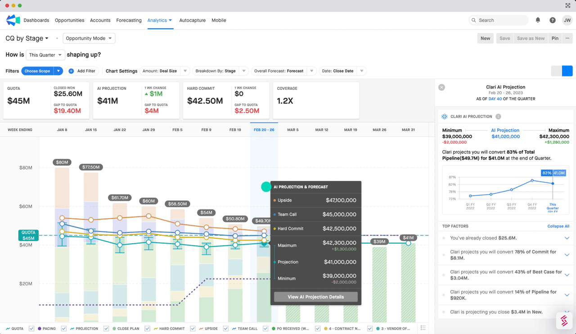The image size is (576, 334).
Task: Open the Autocapture section
Action: (192, 20)
